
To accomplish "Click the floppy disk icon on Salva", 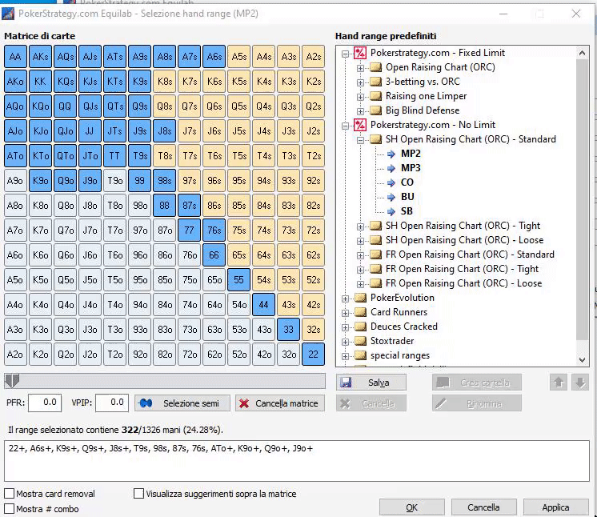I will [x=346, y=383].
